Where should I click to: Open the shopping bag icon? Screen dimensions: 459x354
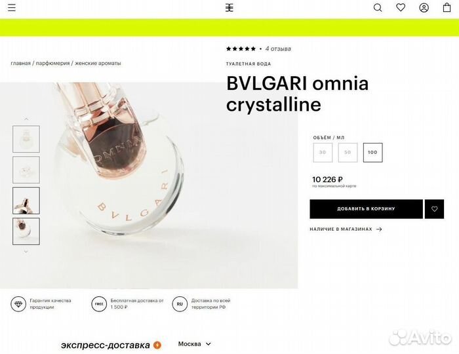click(x=447, y=7)
